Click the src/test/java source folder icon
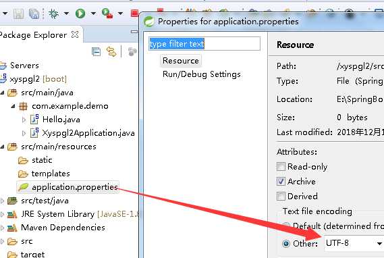384x258 pixels. point(12,201)
